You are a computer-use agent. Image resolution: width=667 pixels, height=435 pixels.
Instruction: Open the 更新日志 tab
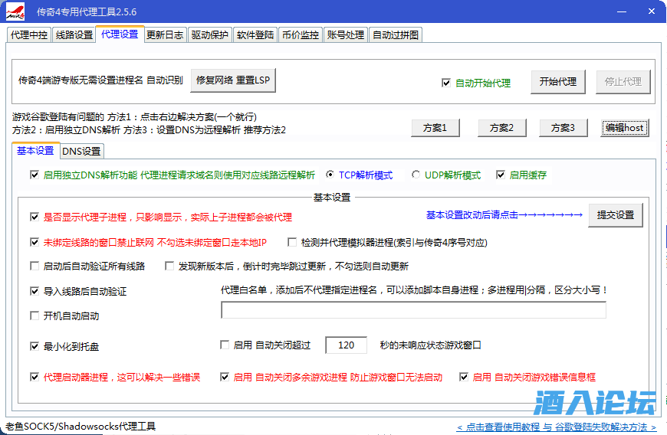pyautogui.click(x=165, y=34)
